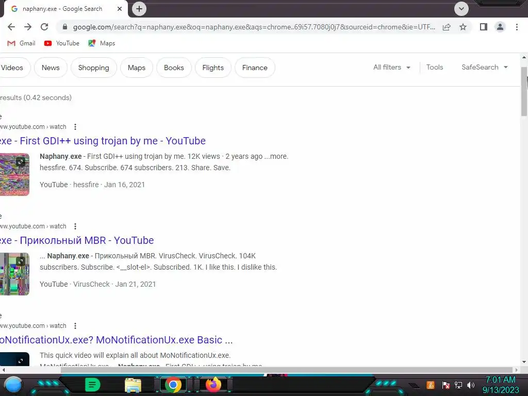Open a new tab with plus button

139,9
